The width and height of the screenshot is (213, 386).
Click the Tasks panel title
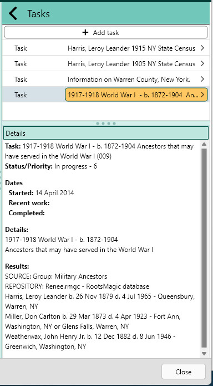[38, 14]
